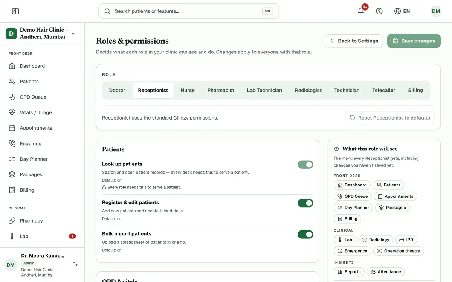
Task: Click the Emergency chip in role preview
Action: 352,251
